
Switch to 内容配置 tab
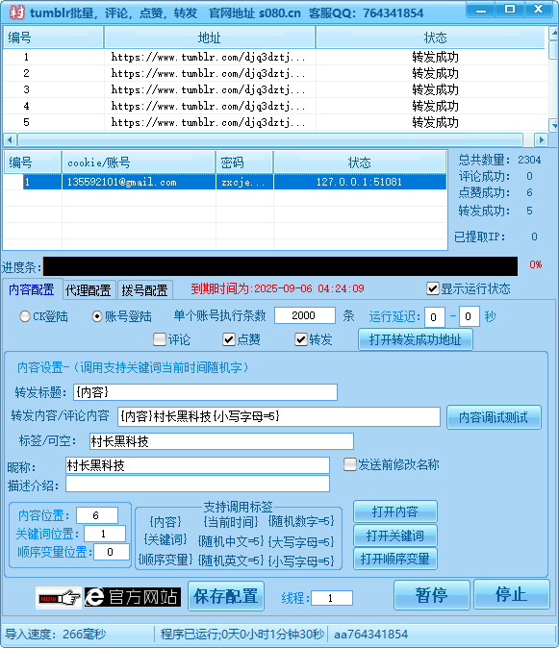[x=32, y=289]
